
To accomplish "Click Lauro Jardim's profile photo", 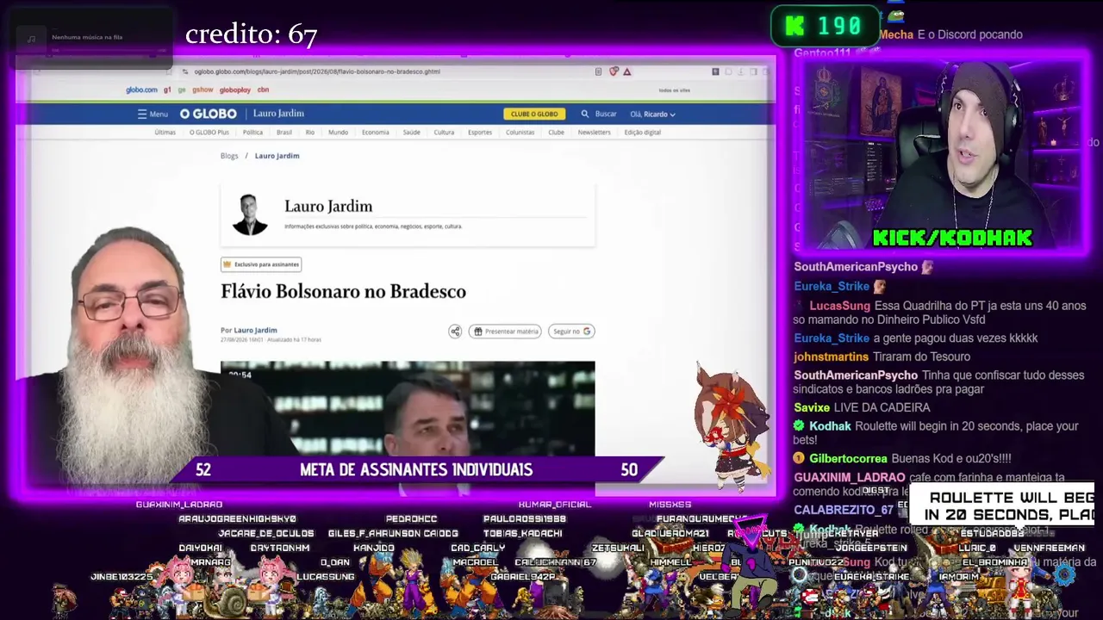I will pos(250,214).
